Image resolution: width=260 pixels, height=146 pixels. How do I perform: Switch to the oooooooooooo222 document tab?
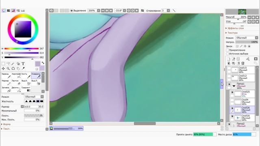pos(66,129)
